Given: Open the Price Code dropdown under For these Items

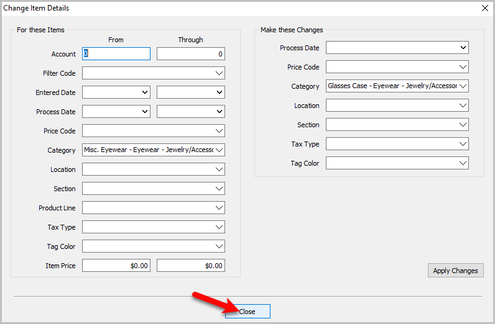Looking at the screenshot, I should pyautogui.click(x=154, y=131).
